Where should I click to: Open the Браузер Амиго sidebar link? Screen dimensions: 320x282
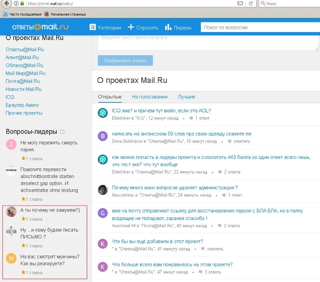coord(22,105)
